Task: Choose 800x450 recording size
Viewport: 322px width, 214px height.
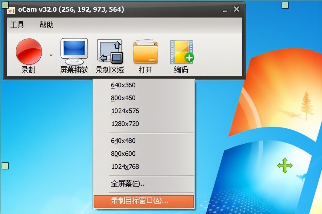Action: [x=144, y=98]
